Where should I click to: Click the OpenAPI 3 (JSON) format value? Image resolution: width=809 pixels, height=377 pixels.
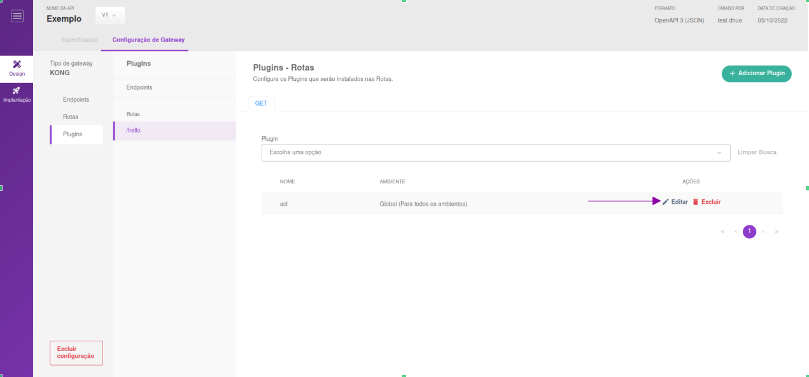tap(679, 20)
